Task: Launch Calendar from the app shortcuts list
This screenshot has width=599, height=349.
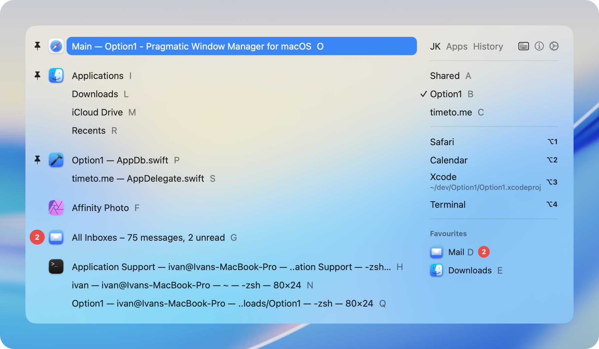Action: [449, 160]
